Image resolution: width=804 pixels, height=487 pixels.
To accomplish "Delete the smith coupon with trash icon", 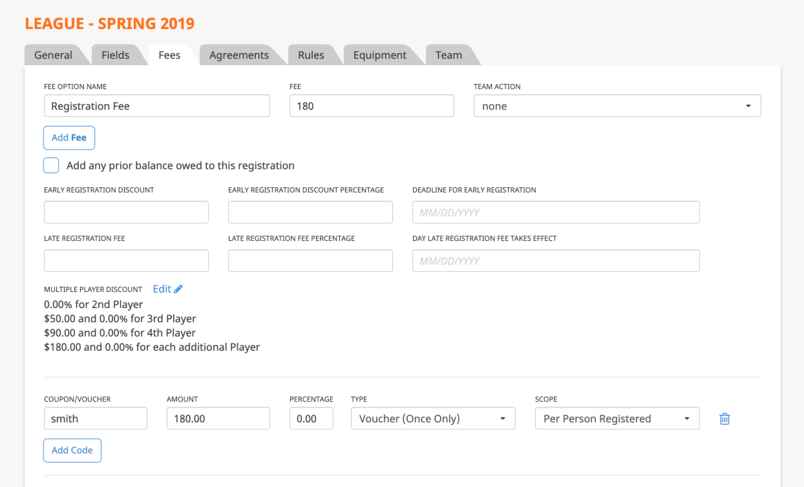I will pos(725,419).
